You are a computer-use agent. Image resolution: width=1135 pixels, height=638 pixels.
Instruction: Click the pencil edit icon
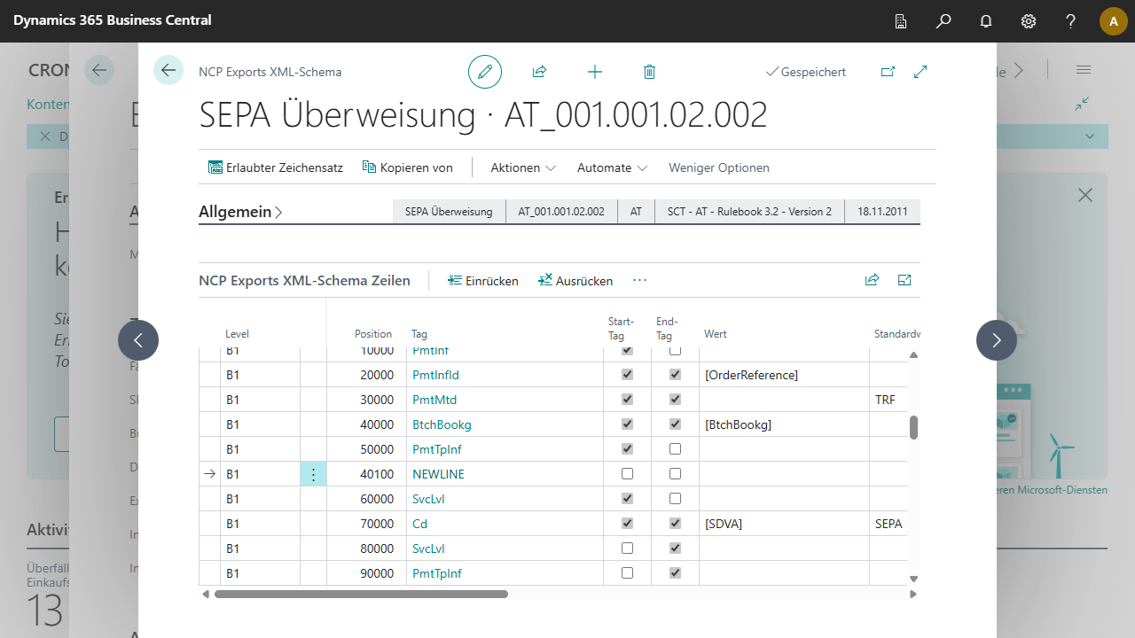[485, 72]
